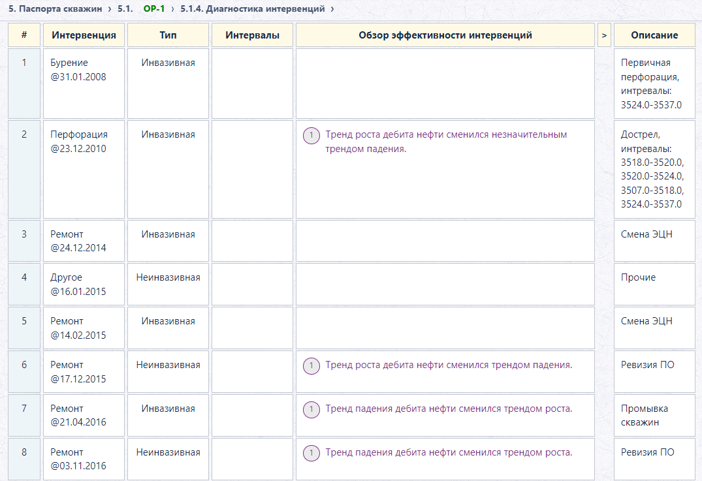Open breadcrumb '5.1.4. Диагностика интервенций'
This screenshot has width=702, height=481.
[x=253, y=8]
